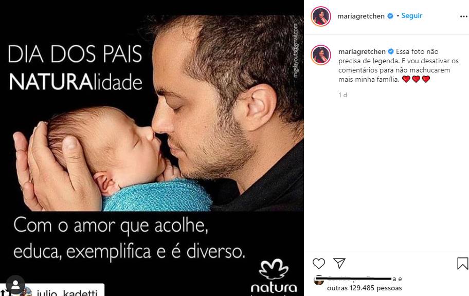
Task: Save post with the bookmark icon
Action: point(462,264)
